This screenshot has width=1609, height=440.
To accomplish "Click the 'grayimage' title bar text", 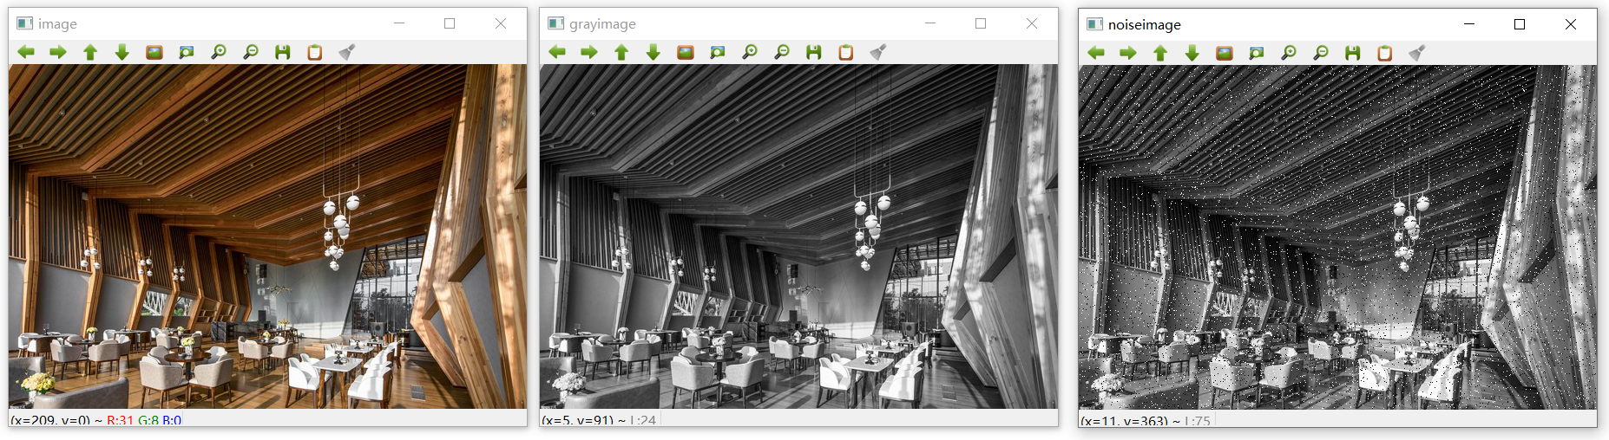I will tap(602, 24).
